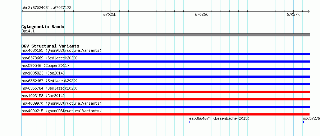Click the blue bar under nsv6373669
This screenshot has height=136, width=320.
click(166, 62)
